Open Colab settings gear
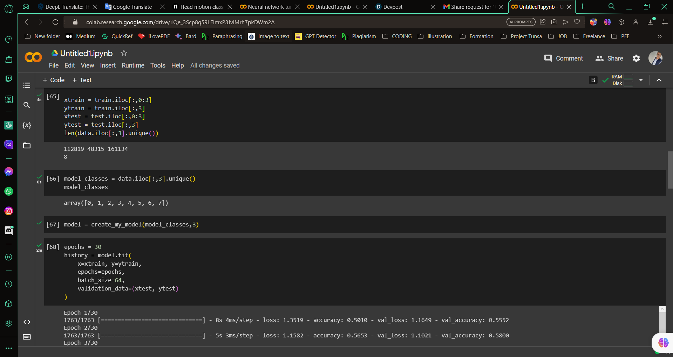The width and height of the screenshot is (673, 357). (x=636, y=58)
